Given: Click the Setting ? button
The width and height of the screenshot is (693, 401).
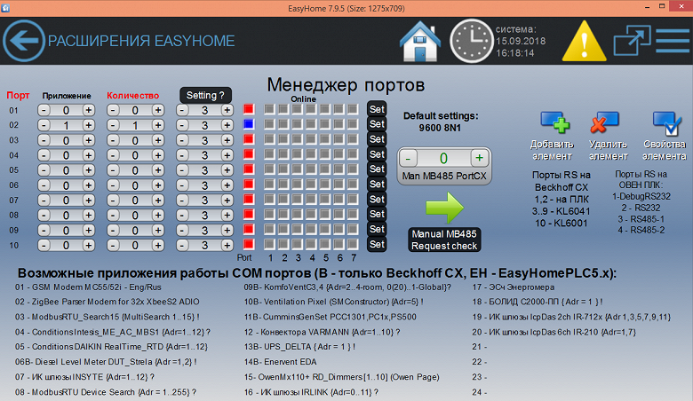Looking at the screenshot, I should coord(205,95).
